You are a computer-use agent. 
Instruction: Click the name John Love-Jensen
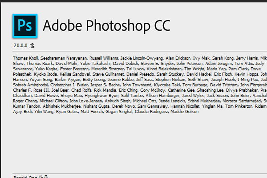click(x=85, y=101)
